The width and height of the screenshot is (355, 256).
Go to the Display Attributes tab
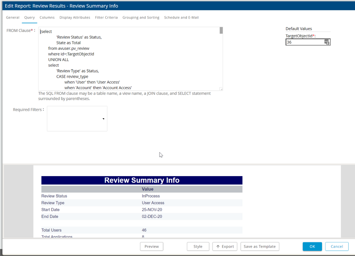[x=75, y=17]
